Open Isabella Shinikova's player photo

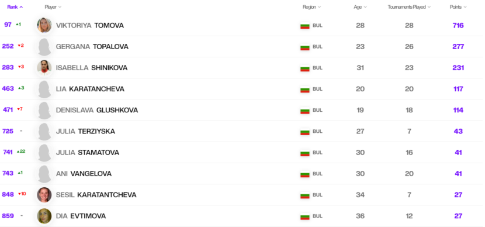[x=44, y=68]
